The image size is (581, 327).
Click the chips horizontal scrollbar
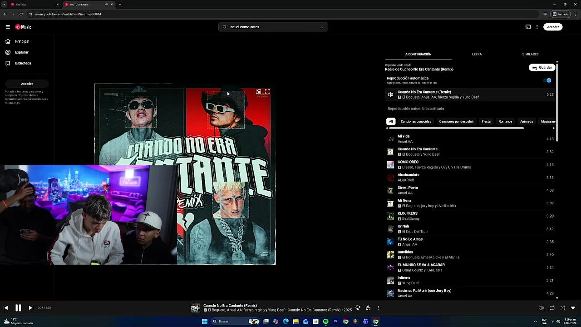point(456,128)
